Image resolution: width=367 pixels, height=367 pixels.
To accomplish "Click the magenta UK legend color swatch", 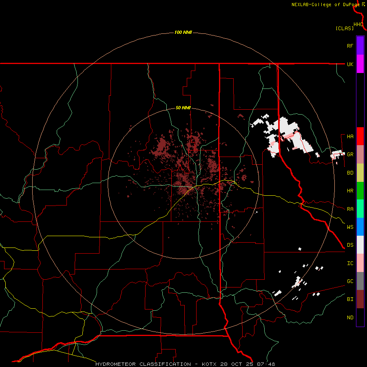I will pos(360,64).
